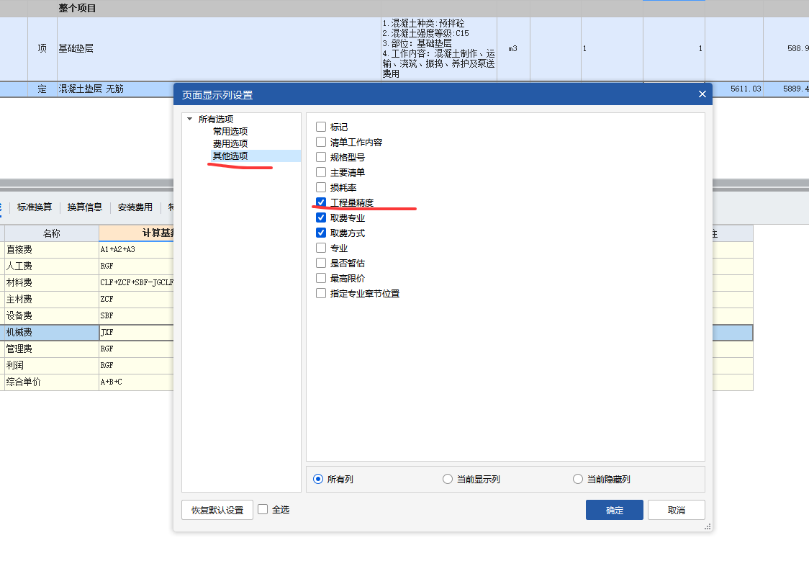809x561 pixels.
Task: Enable the 是否暂估 checkbox
Action: (x=321, y=263)
